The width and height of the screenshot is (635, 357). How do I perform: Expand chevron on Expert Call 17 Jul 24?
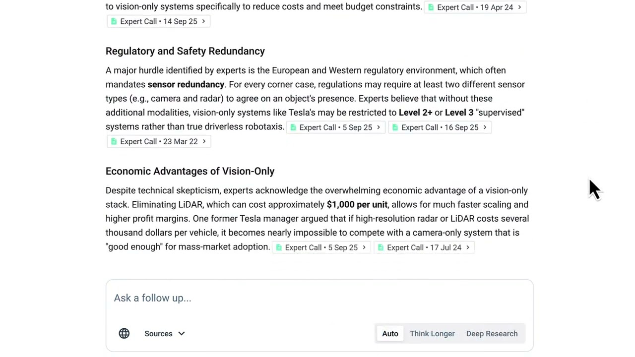coord(467,247)
